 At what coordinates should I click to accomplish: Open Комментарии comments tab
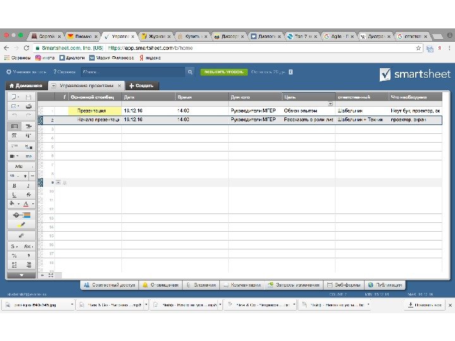point(242,285)
